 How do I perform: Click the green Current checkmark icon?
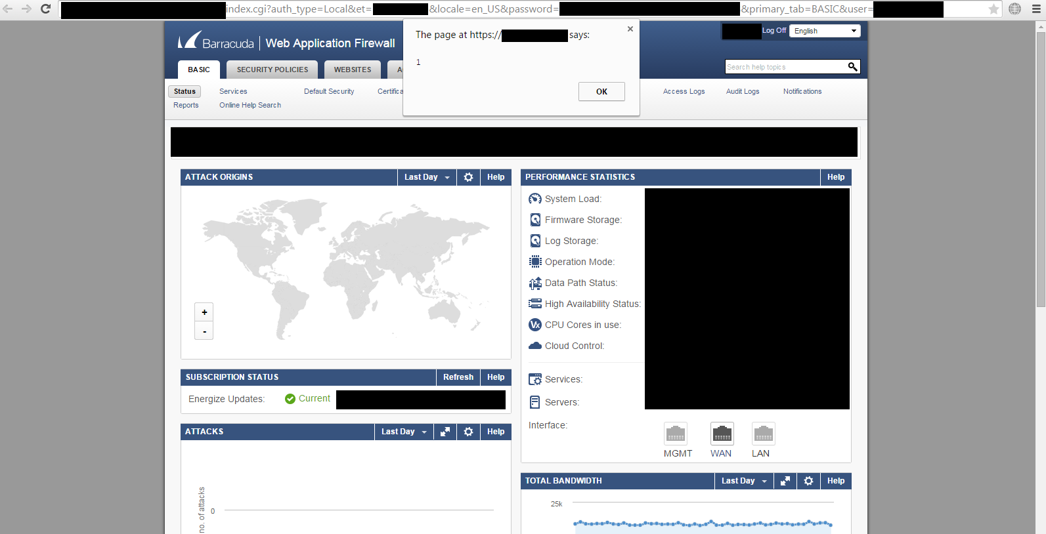(x=290, y=399)
